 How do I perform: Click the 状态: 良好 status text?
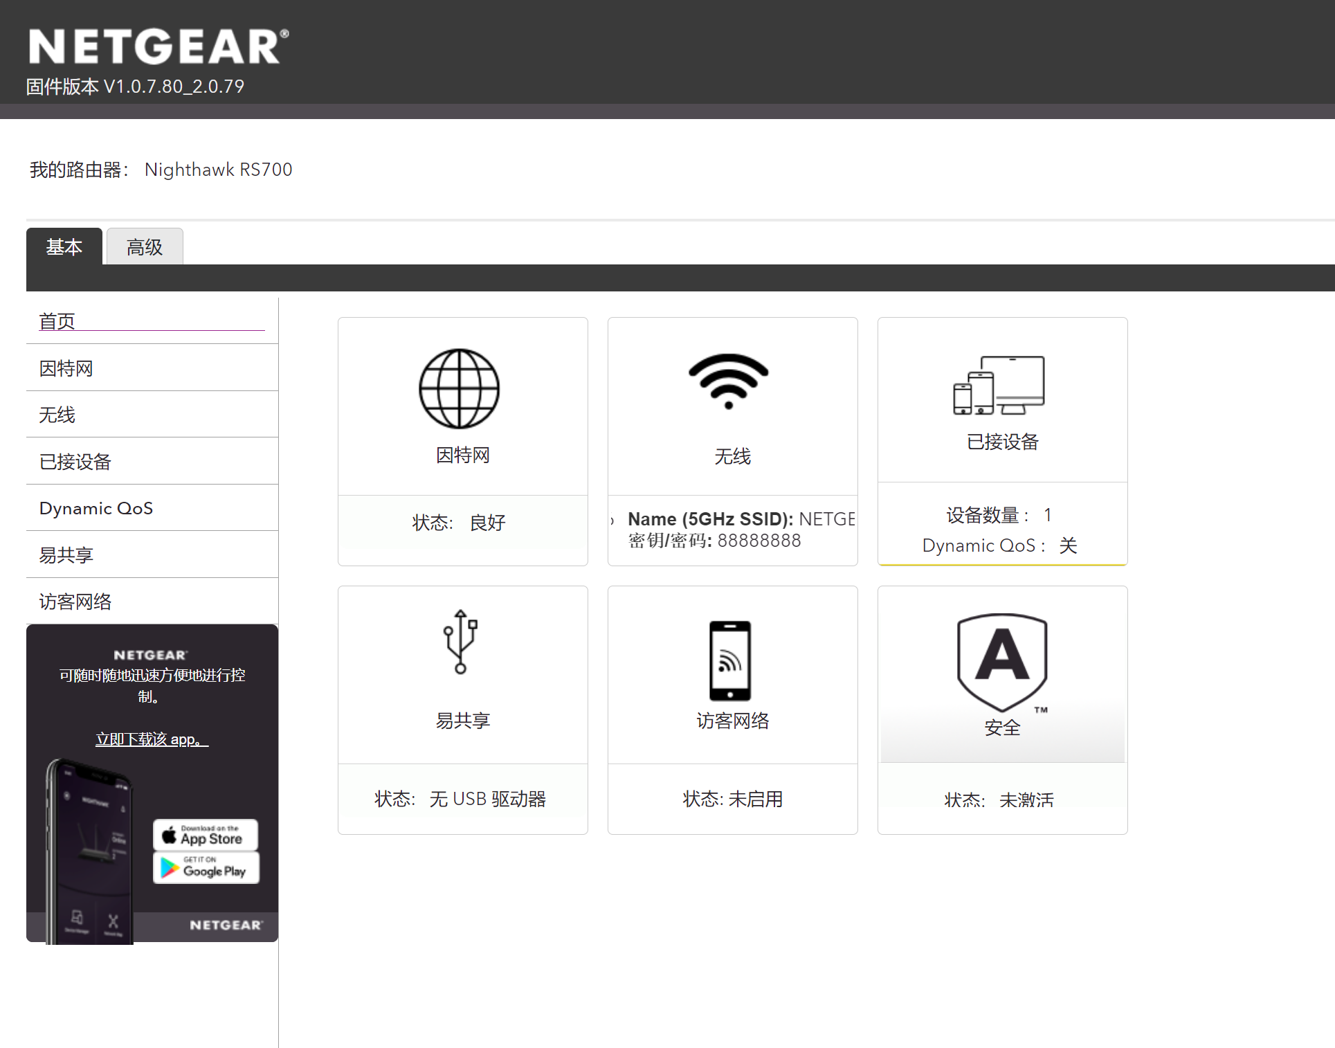click(x=460, y=523)
